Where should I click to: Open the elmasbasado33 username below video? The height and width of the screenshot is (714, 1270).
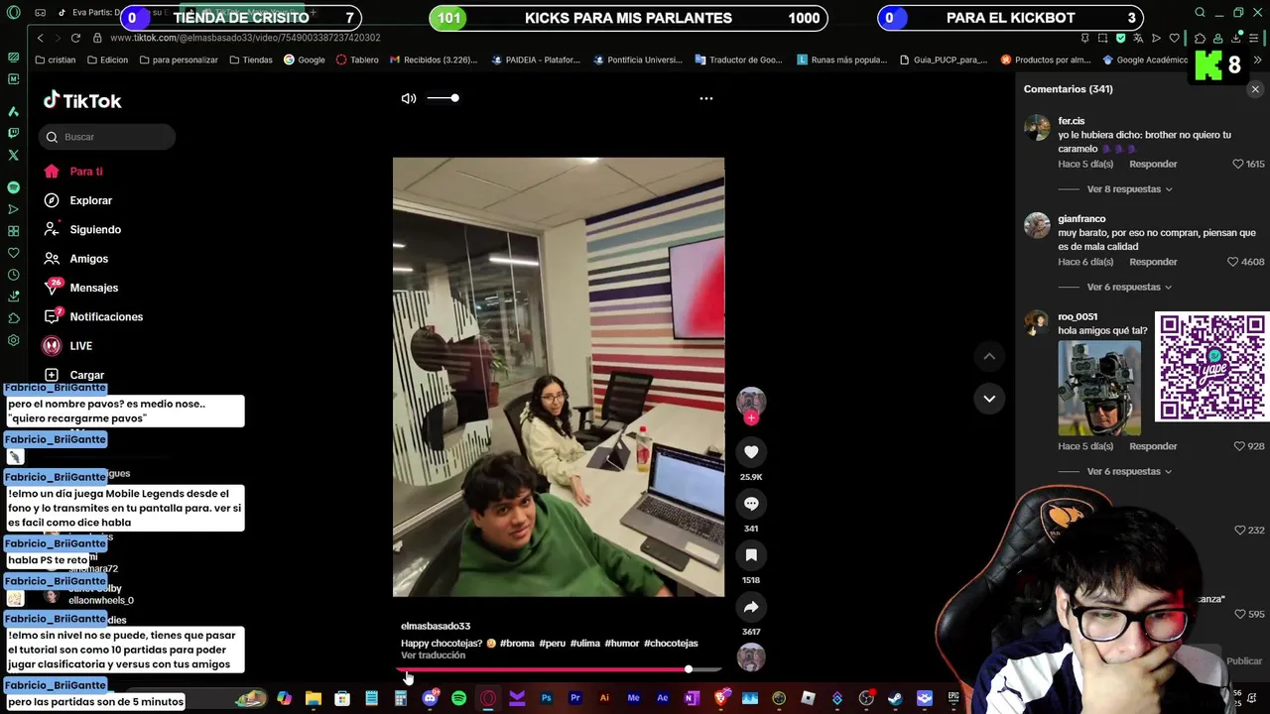coord(436,627)
